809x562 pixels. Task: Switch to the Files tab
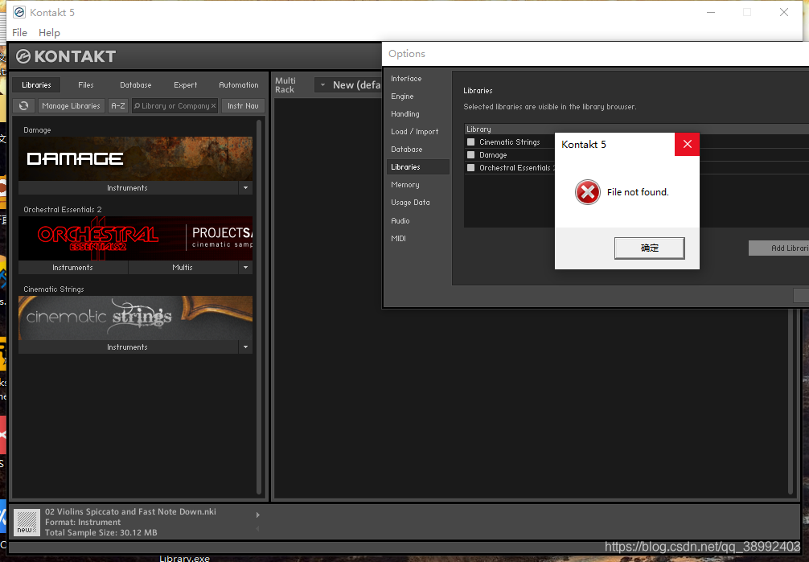click(x=86, y=84)
